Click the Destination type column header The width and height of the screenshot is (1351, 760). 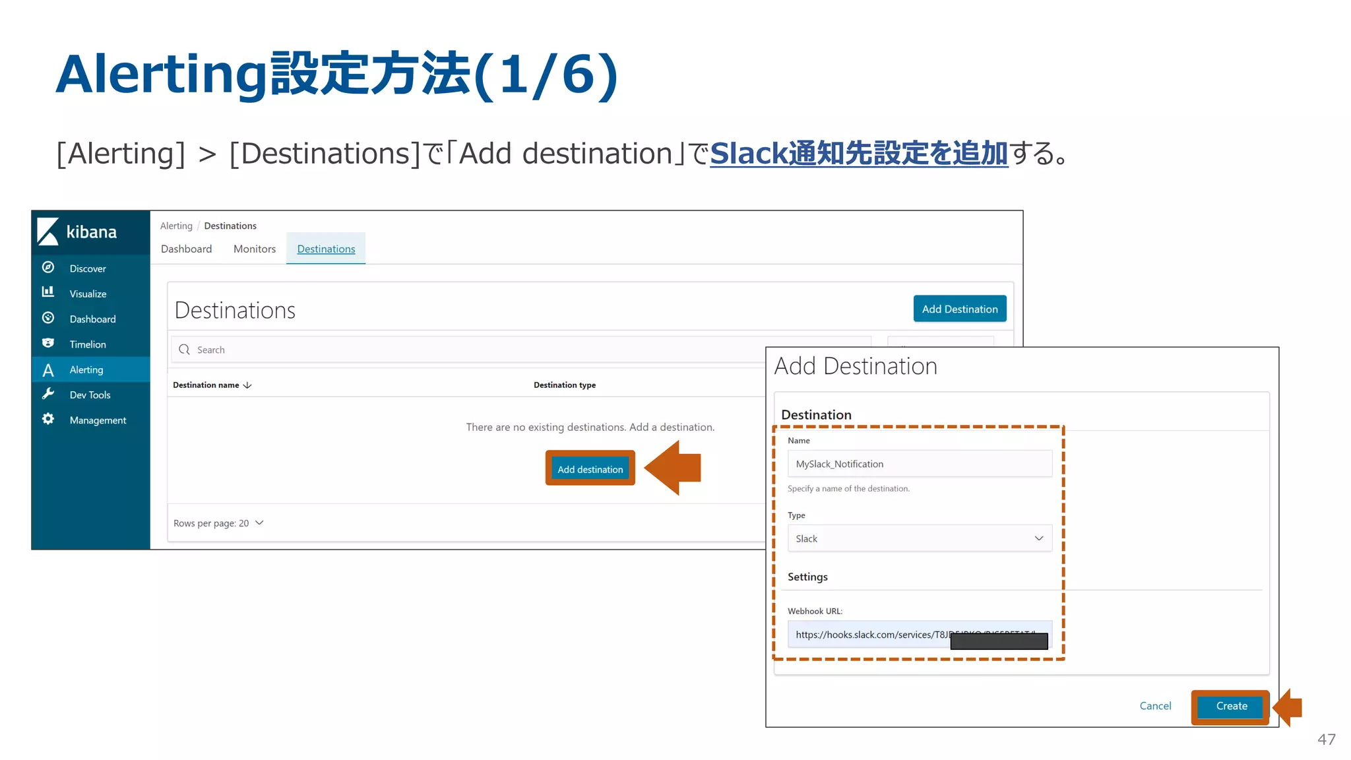coord(565,385)
